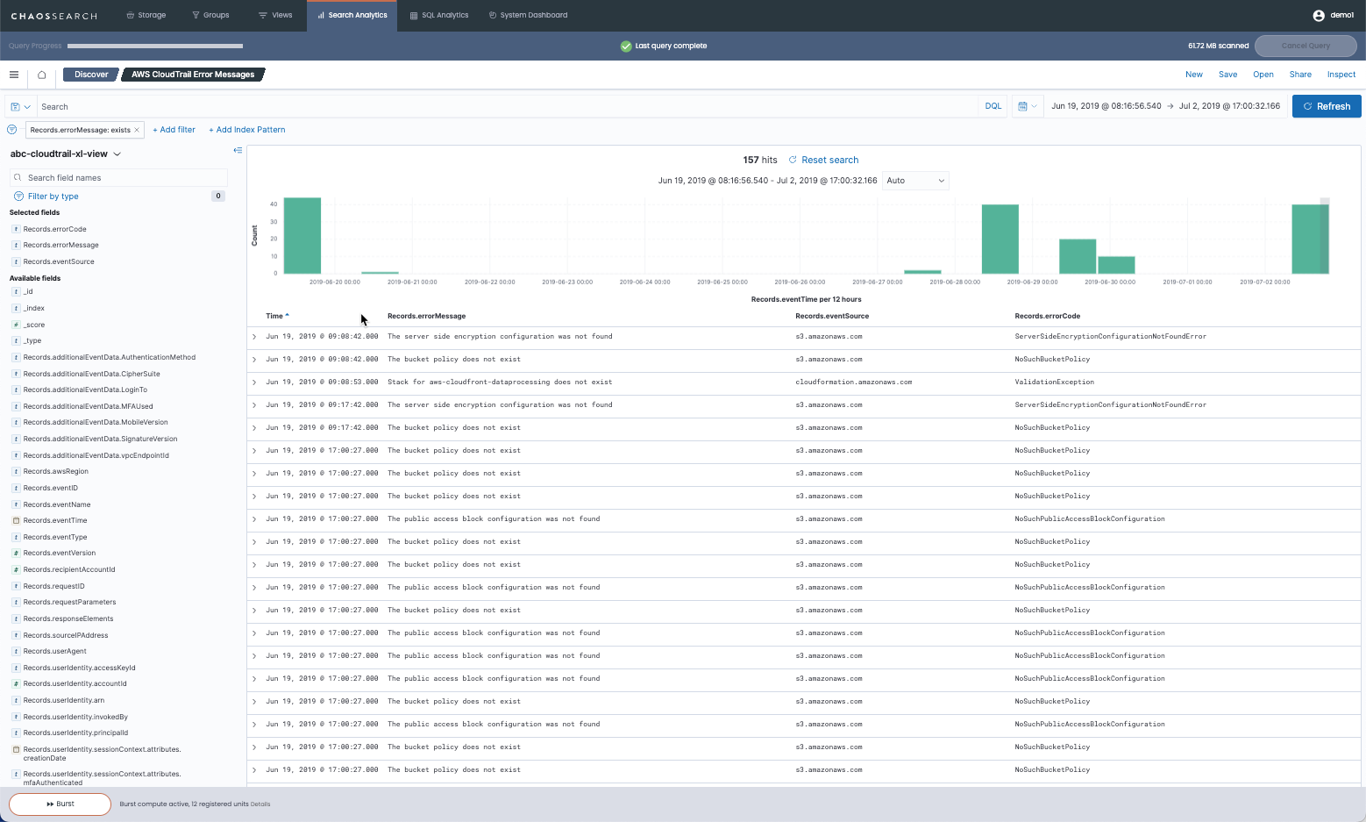Image resolution: width=1366 pixels, height=822 pixels.
Task: Click the Add filter link
Action: point(174,130)
